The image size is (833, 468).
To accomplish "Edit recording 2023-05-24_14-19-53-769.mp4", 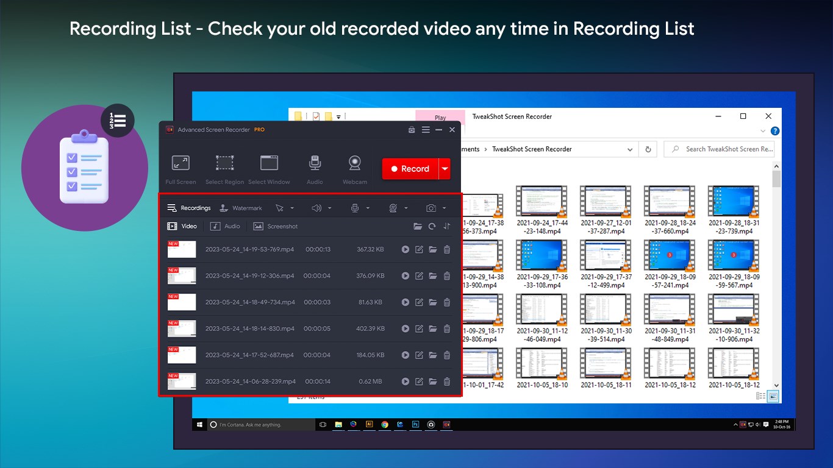I will [x=419, y=249].
